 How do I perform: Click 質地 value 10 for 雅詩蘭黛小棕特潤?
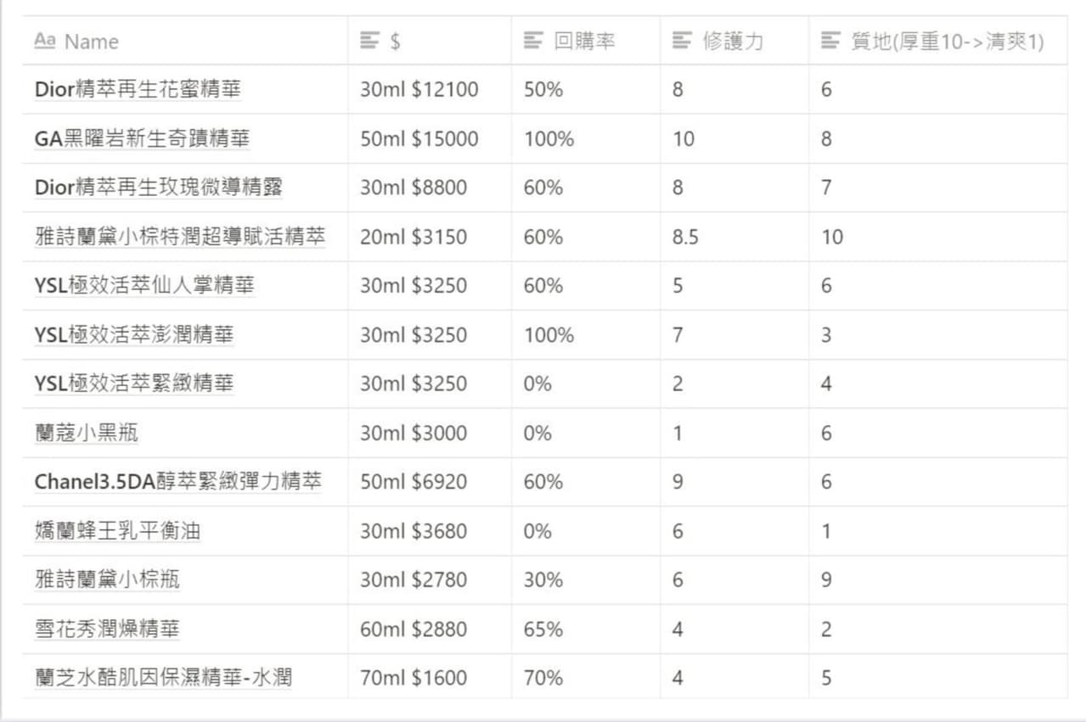[x=832, y=237]
